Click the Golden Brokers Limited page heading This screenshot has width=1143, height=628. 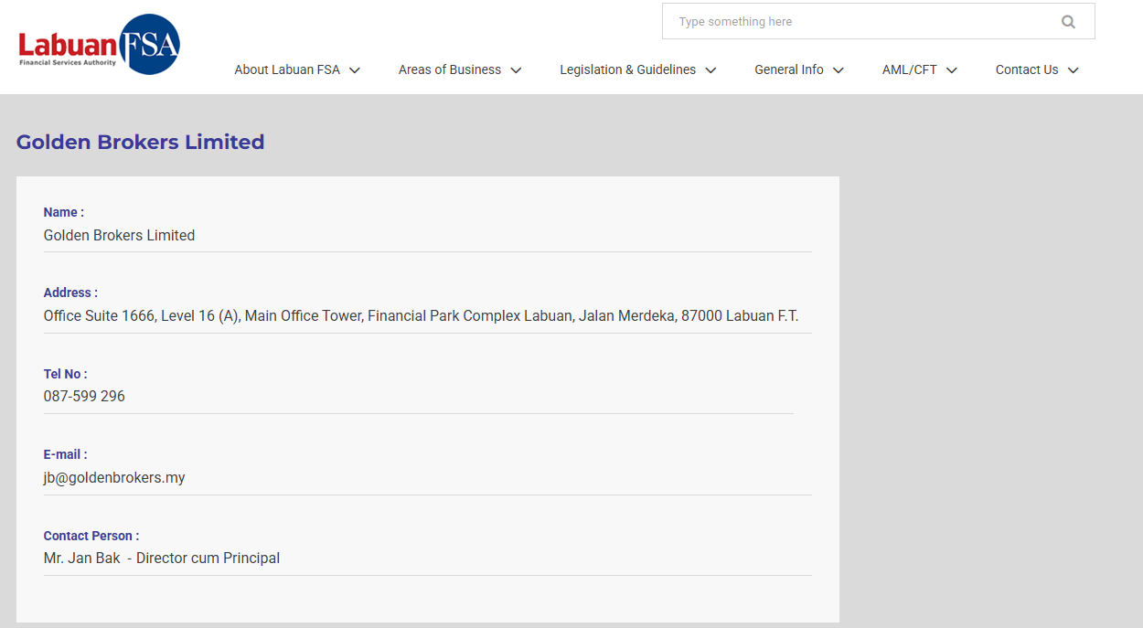click(x=140, y=142)
